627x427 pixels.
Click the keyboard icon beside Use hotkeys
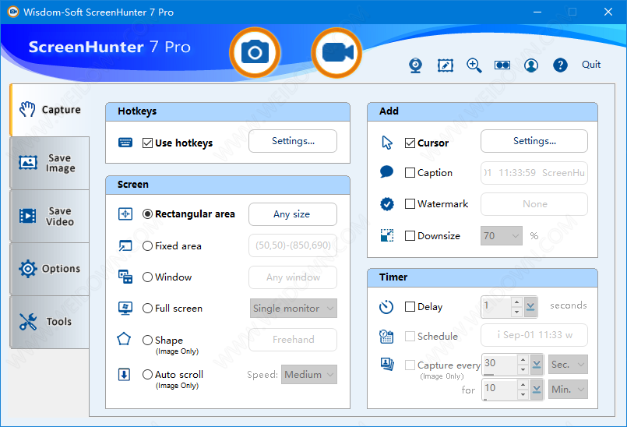(x=125, y=143)
